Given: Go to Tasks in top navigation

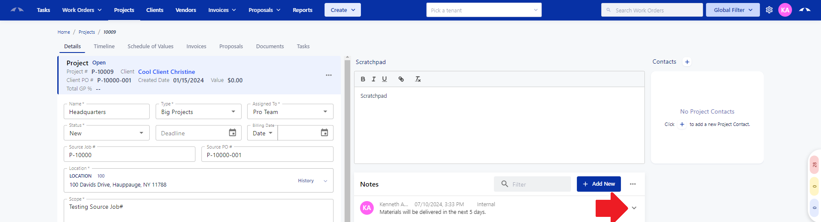Looking at the screenshot, I should point(43,10).
